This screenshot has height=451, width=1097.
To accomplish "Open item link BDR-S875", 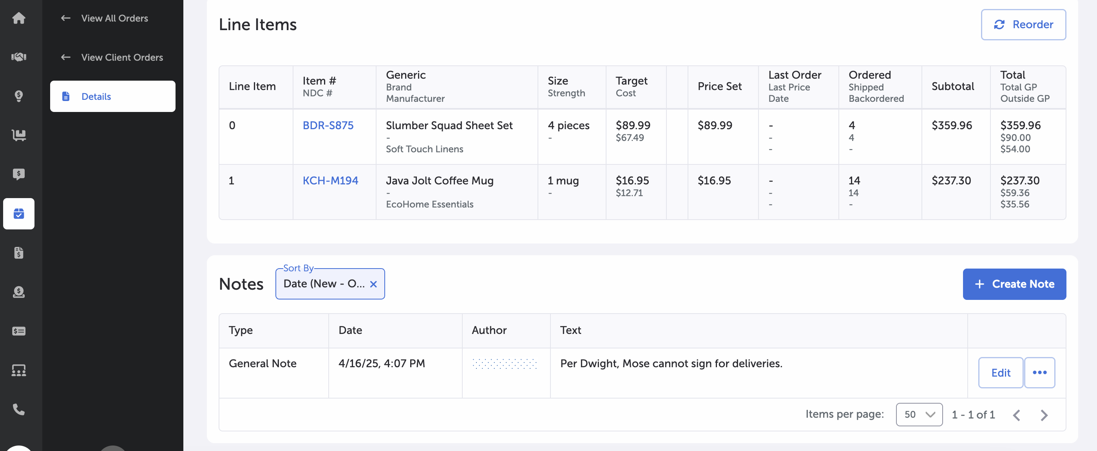I will pyautogui.click(x=328, y=125).
